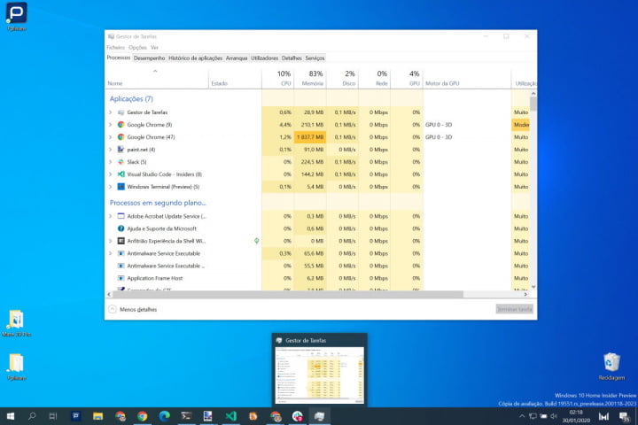Sort by the Disco column header
Image resolution: width=638 pixels, height=425 pixels.
pyautogui.click(x=343, y=78)
